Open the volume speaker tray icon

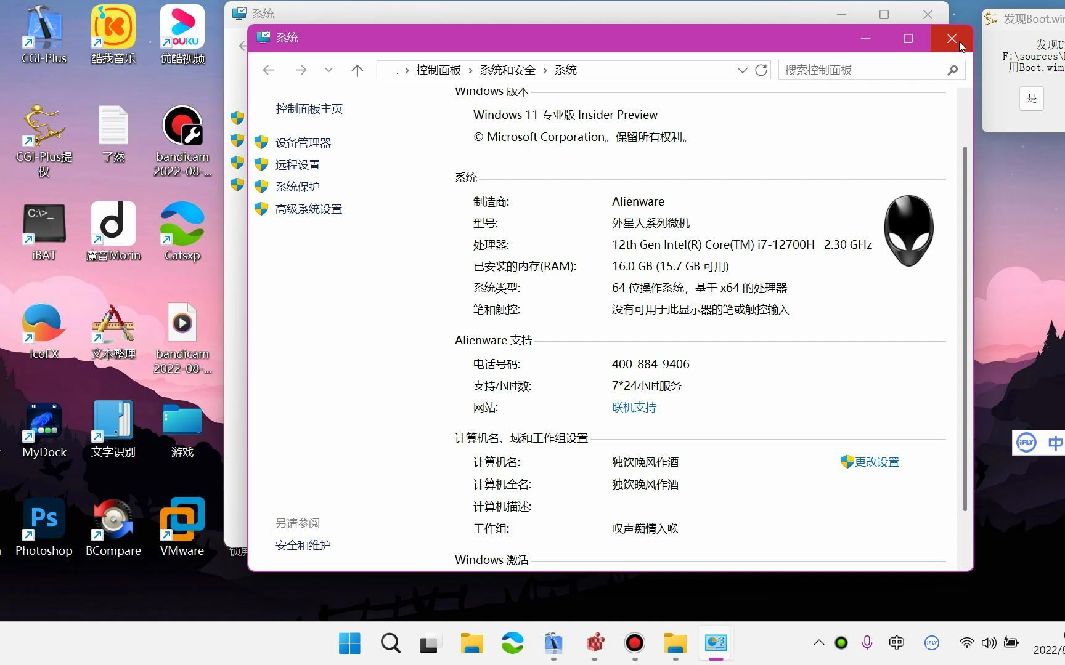pyautogui.click(x=989, y=643)
